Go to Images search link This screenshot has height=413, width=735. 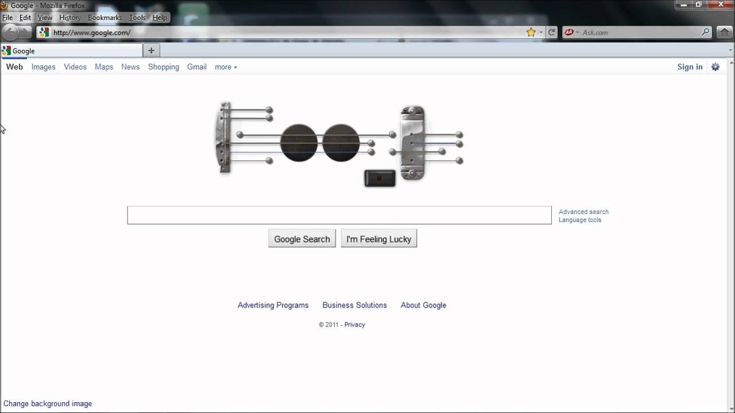pyautogui.click(x=44, y=67)
